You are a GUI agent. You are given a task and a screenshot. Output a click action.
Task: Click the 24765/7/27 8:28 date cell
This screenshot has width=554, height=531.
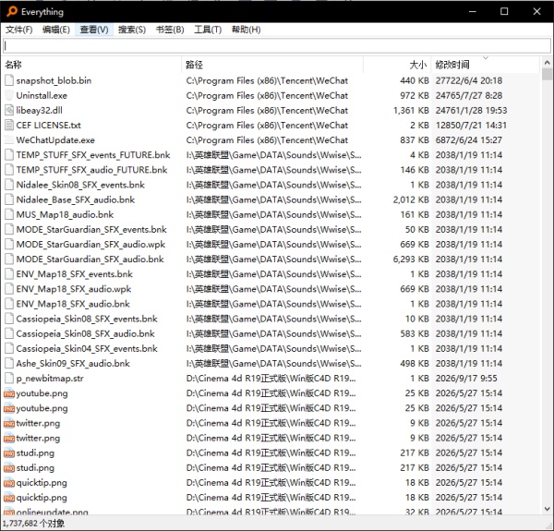click(x=469, y=95)
